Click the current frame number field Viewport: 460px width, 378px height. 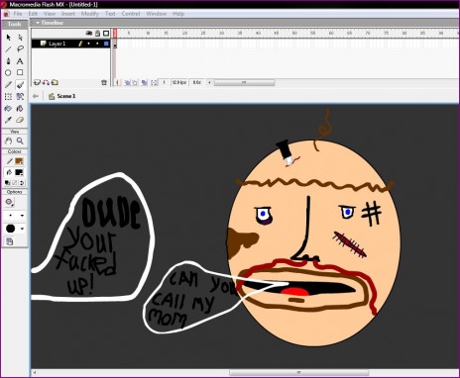point(164,82)
